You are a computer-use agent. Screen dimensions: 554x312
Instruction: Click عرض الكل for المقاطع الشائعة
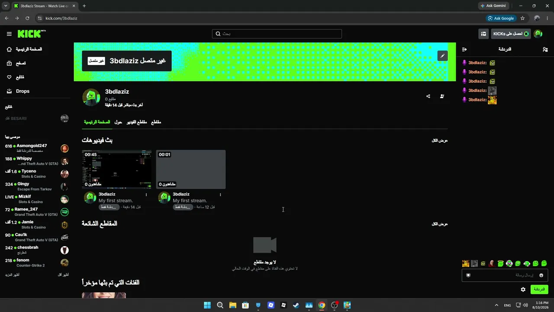440,224
